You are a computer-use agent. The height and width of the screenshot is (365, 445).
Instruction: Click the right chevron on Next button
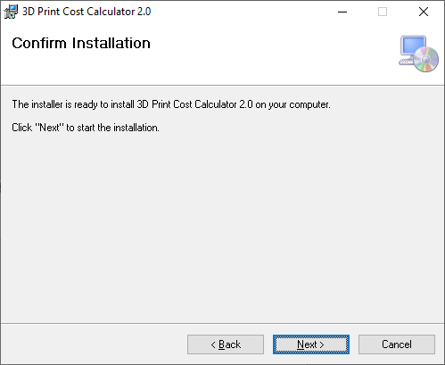322,344
